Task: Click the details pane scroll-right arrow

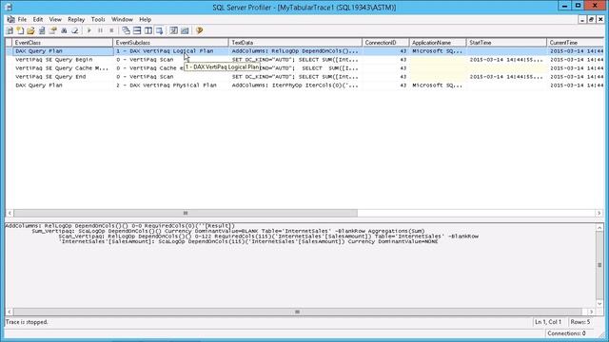Action: 591,312
